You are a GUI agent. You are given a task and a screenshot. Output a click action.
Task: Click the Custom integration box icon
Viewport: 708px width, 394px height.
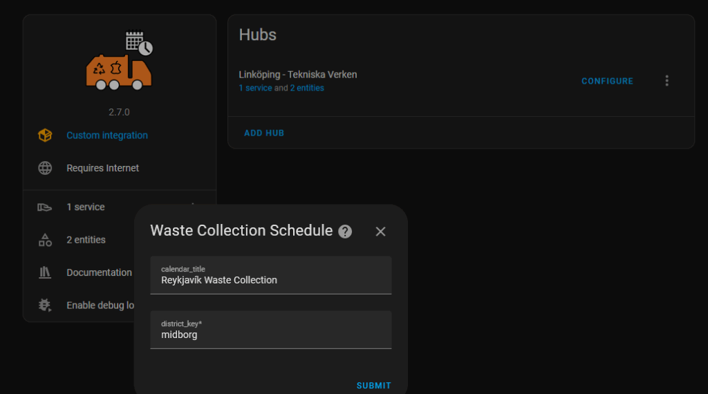(45, 135)
